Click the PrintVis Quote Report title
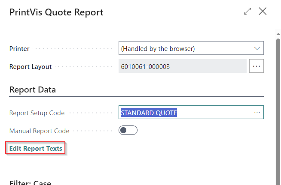The width and height of the screenshot is (281, 185). coord(56,12)
